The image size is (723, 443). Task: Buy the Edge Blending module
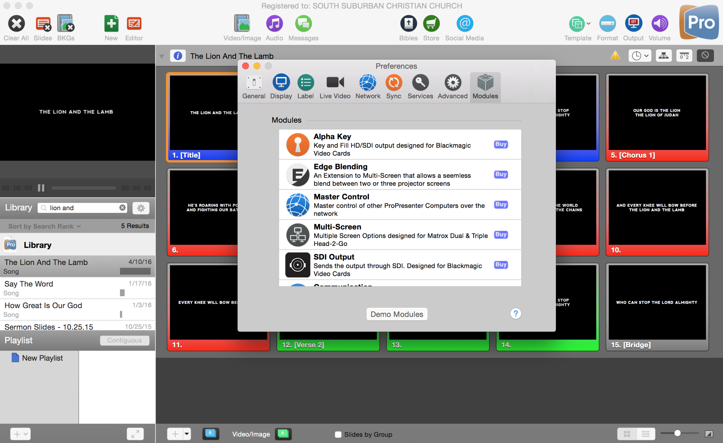pyautogui.click(x=501, y=175)
